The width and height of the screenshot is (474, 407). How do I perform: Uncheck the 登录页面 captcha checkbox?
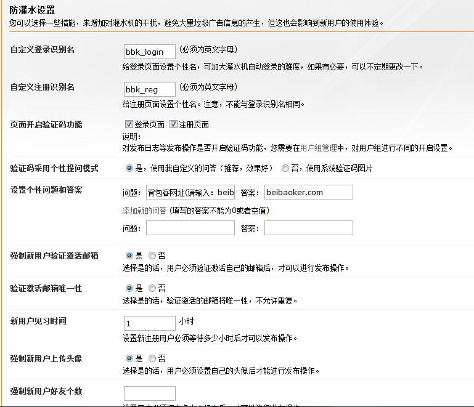pos(129,124)
